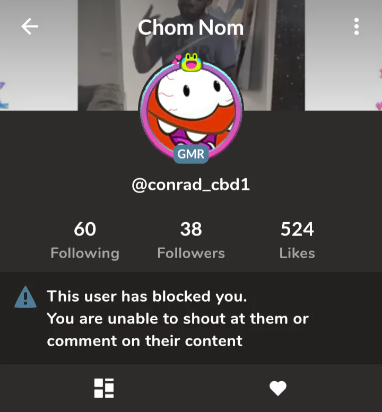Tap the number 38 follower count
This screenshot has height=412, width=382.
[x=191, y=229]
